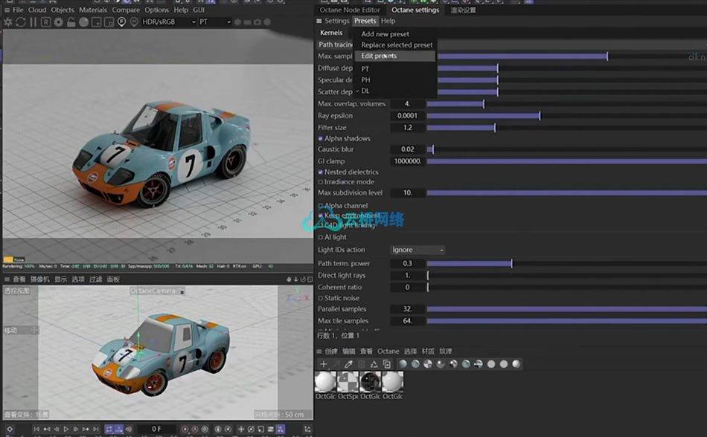This screenshot has width=707, height=437.
Task: Click the boxed R render region icon
Action: 45,22
